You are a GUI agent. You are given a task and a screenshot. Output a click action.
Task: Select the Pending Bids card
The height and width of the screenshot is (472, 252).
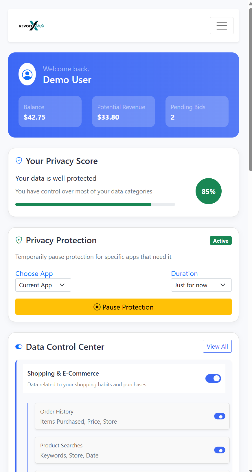pos(197,111)
